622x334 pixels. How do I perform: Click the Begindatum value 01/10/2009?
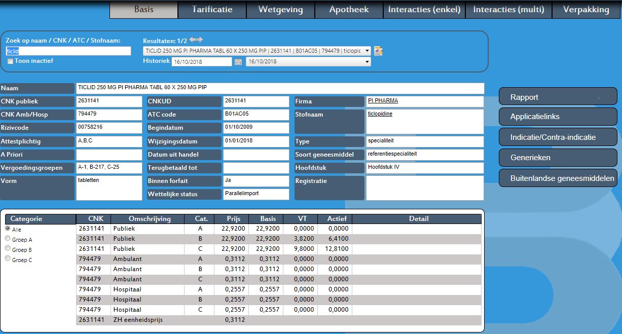[256, 128]
